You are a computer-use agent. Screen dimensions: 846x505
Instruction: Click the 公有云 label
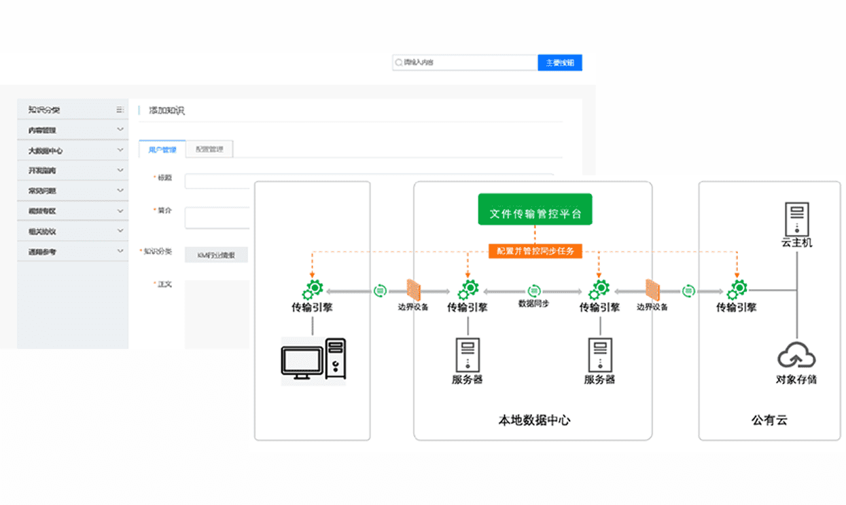click(769, 420)
